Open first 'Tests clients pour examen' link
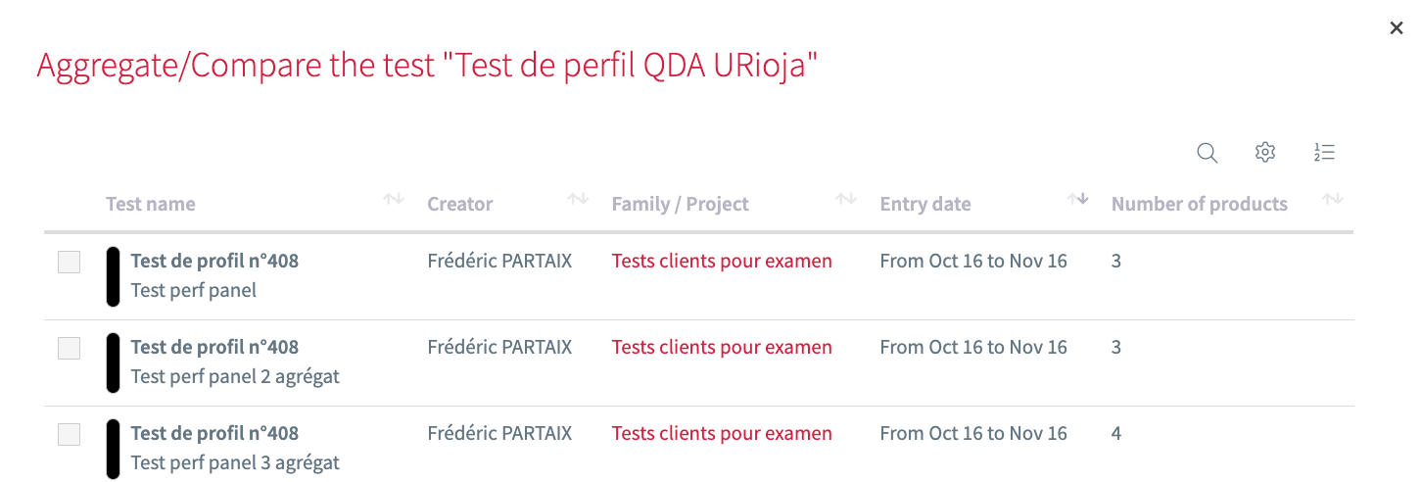1422x482 pixels. click(722, 261)
